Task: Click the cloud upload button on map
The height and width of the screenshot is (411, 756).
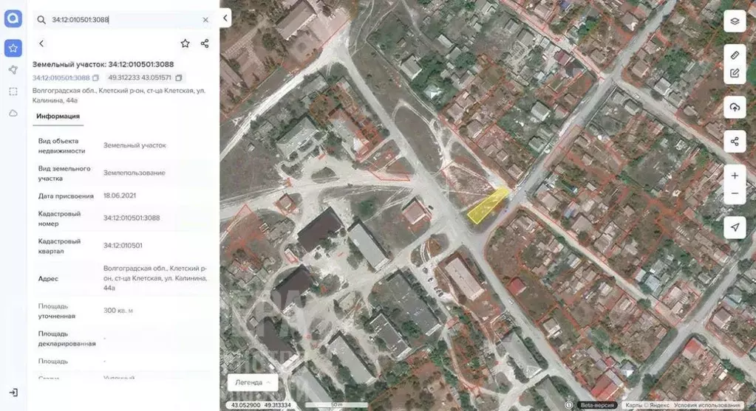Action: [x=735, y=107]
